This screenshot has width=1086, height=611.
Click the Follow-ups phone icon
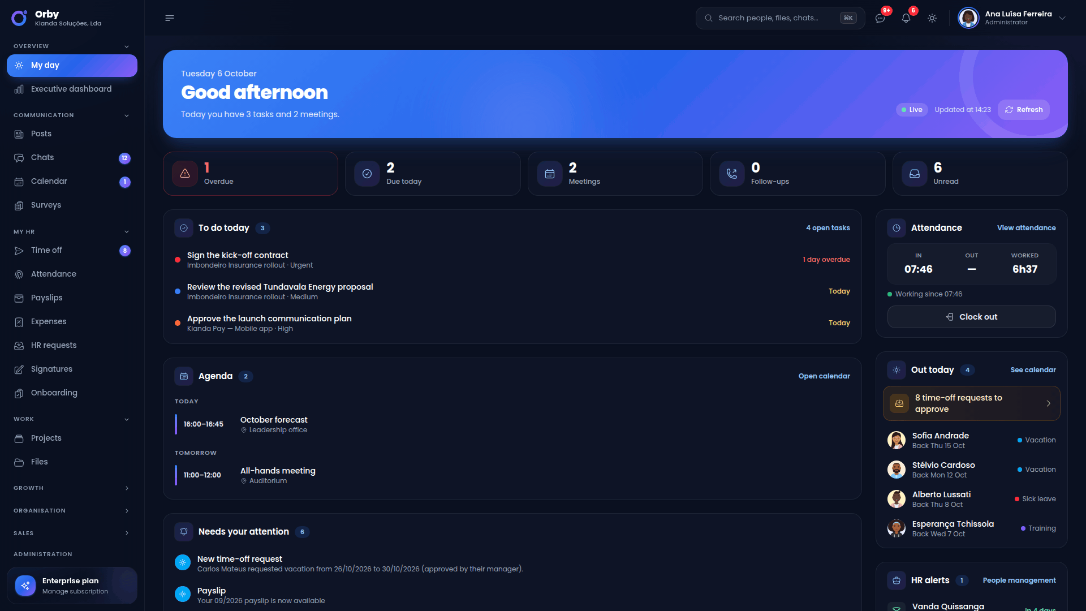(732, 174)
